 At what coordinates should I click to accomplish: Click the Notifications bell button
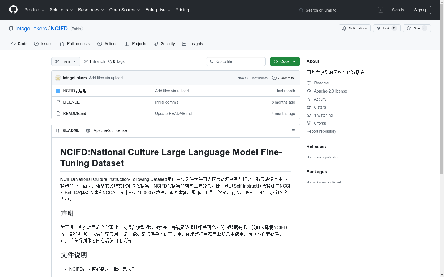[354, 28]
